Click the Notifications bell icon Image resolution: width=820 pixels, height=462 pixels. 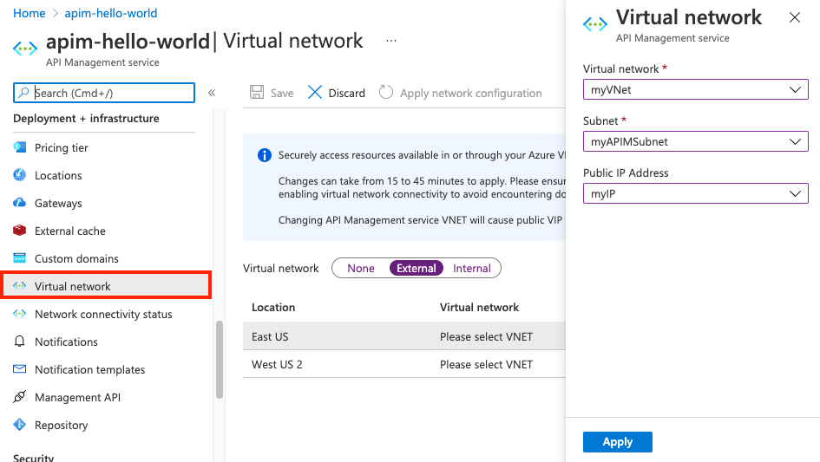pos(20,342)
